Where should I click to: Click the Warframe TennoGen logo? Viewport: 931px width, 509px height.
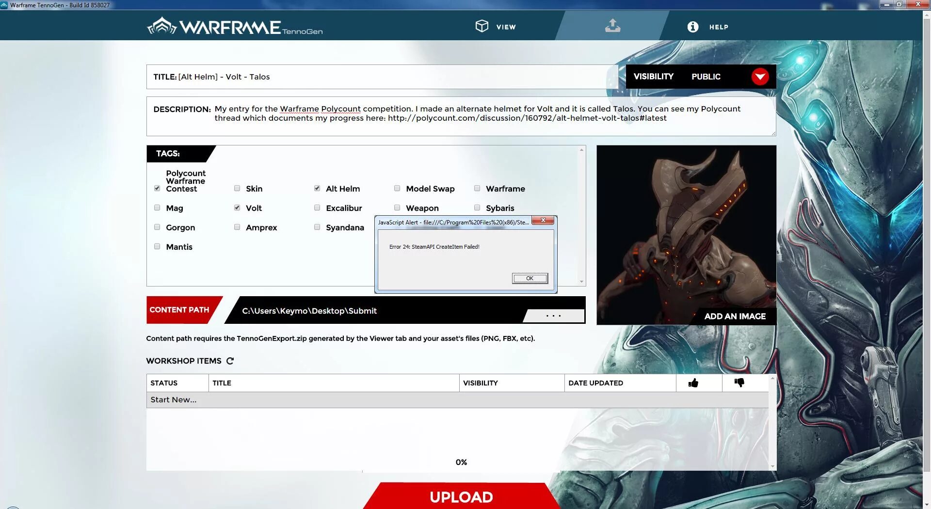click(x=235, y=26)
